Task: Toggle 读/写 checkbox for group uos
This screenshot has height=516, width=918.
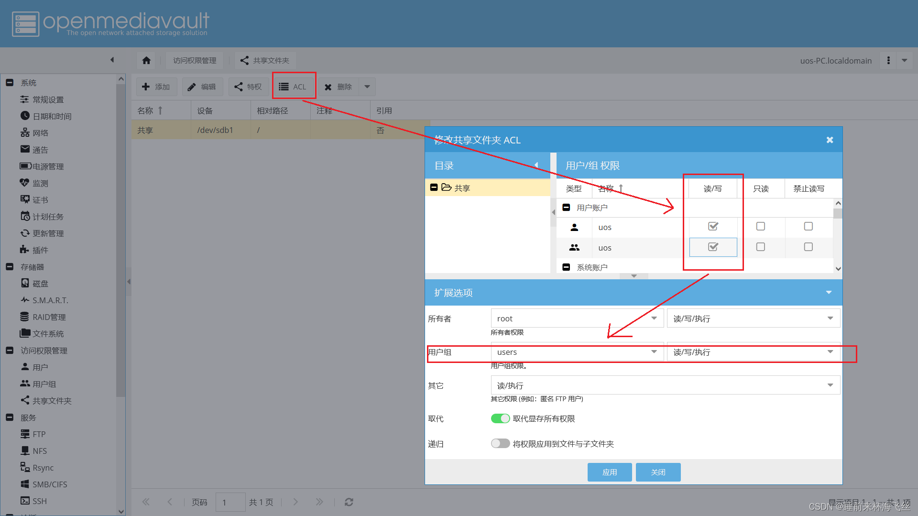Action: [x=713, y=247]
